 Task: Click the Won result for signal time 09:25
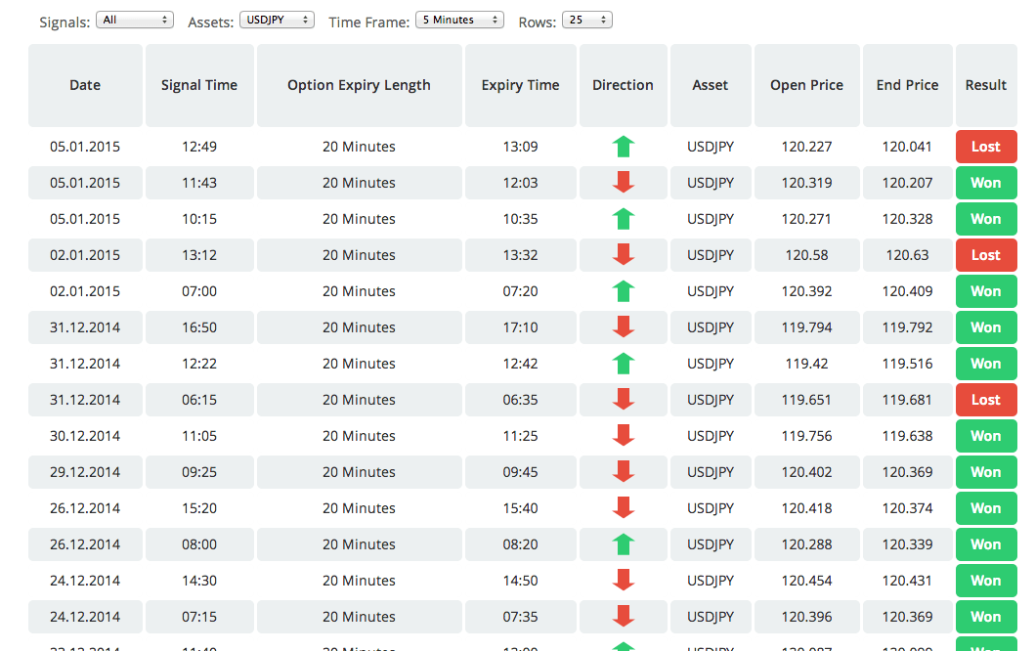[986, 472]
